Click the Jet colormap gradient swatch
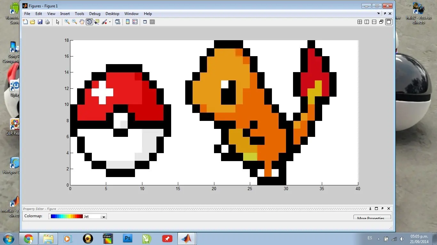The width and height of the screenshot is (437, 245). pos(67,216)
